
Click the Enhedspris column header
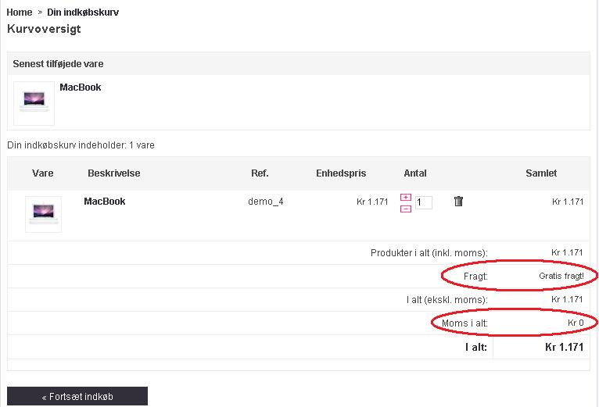pos(341,173)
